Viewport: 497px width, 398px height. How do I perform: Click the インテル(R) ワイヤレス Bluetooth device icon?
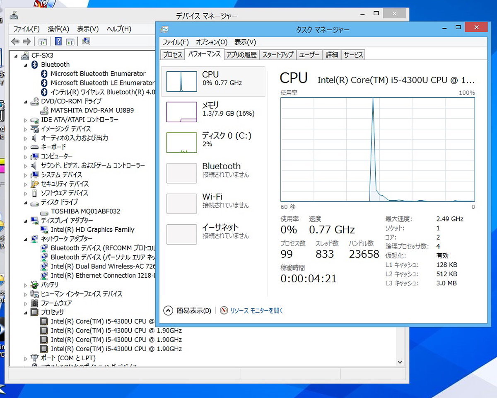[45, 92]
